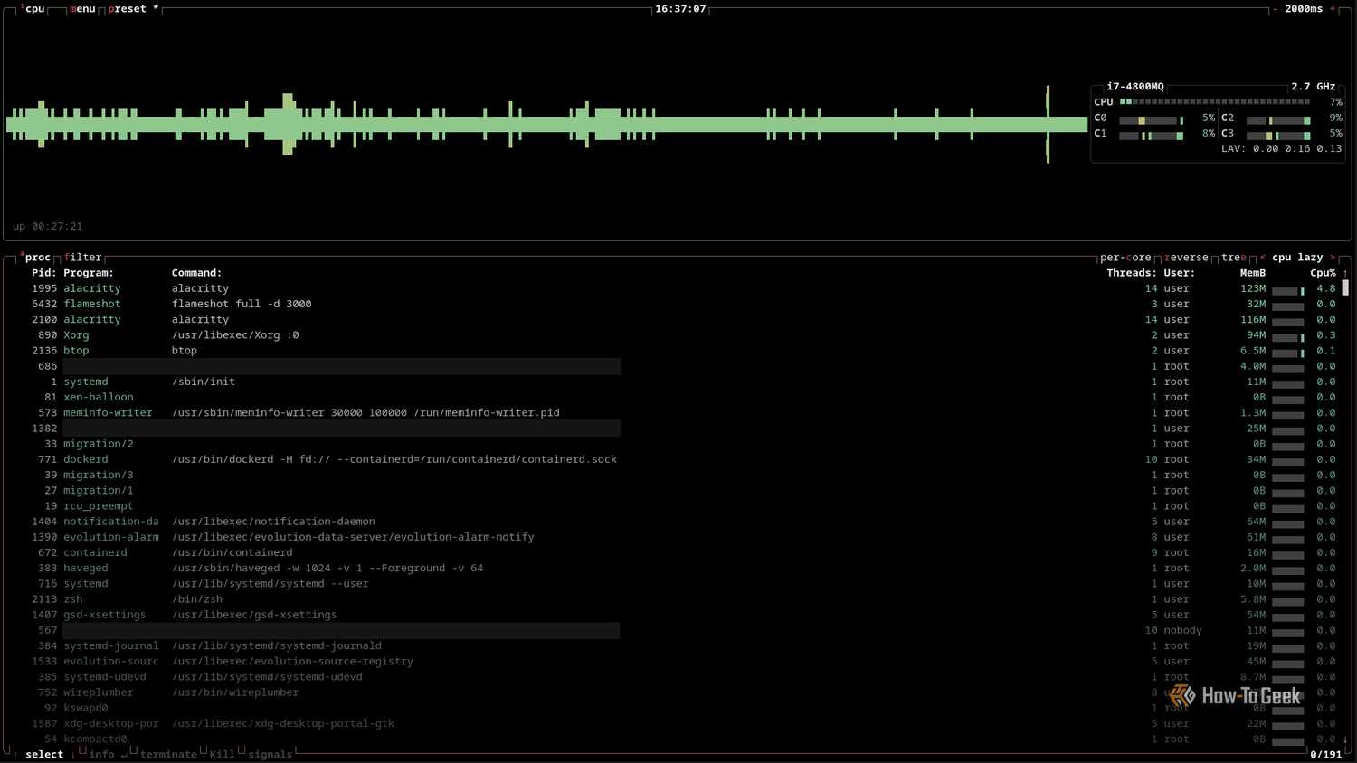The height and width of the screenshot is (763, 1357).
Task: Click Kill in the bottom bar
Action: [222, 755]
